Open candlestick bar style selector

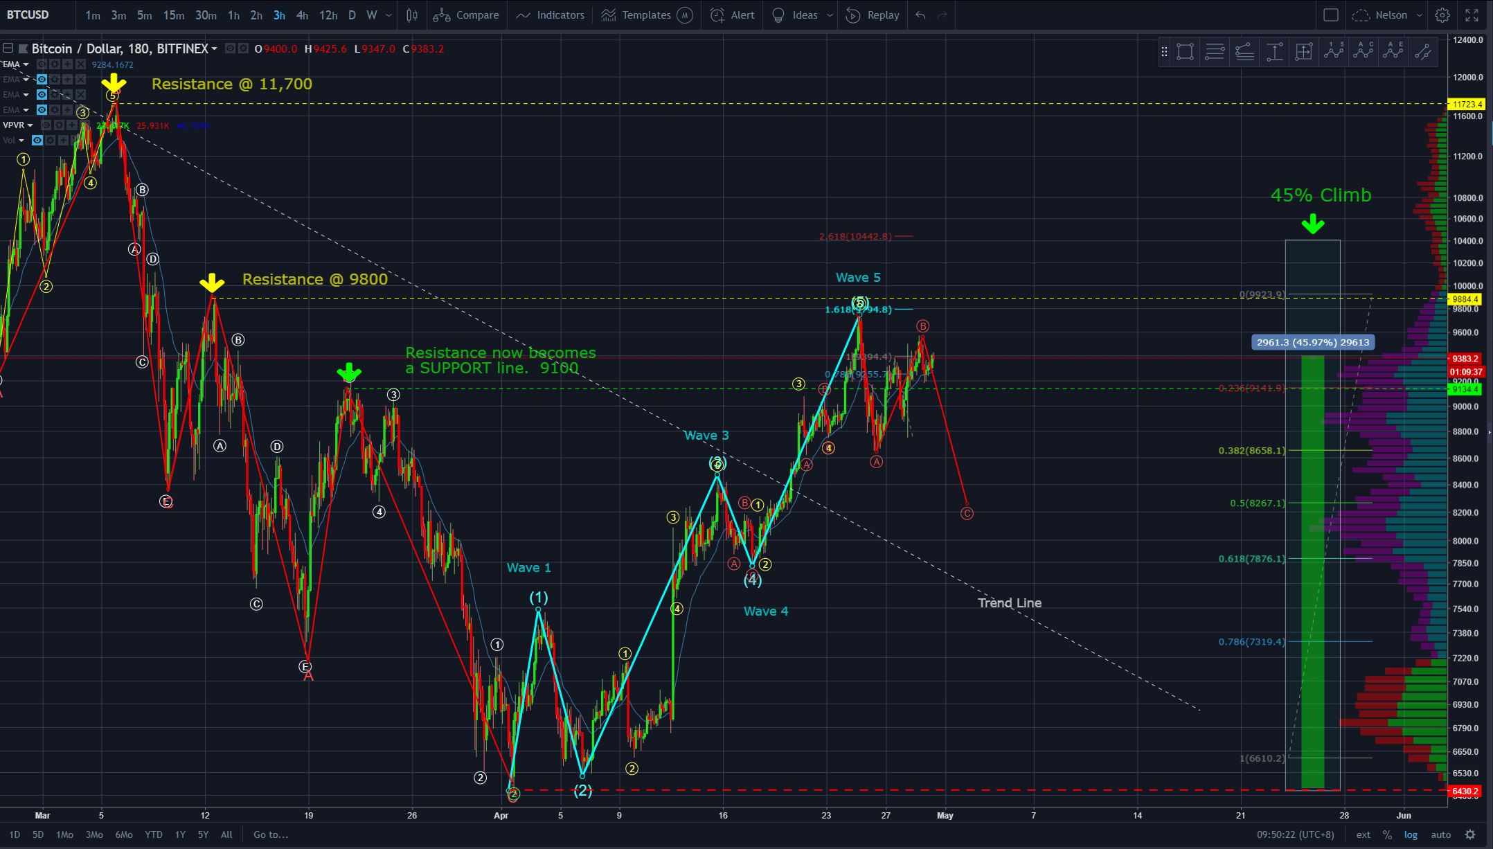click(412, 15)
